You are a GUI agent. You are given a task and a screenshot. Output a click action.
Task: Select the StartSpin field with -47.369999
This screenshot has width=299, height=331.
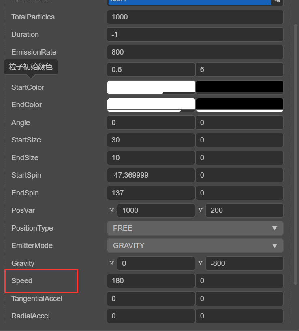tap(151, 175)
